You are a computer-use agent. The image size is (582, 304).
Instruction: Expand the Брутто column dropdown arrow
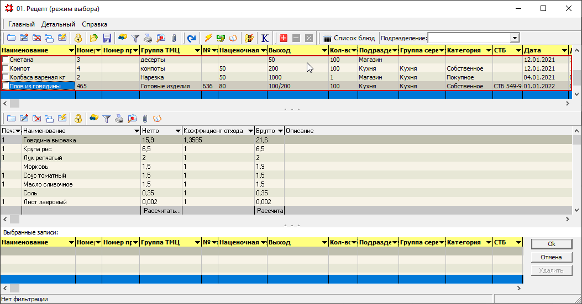point(279,131)
